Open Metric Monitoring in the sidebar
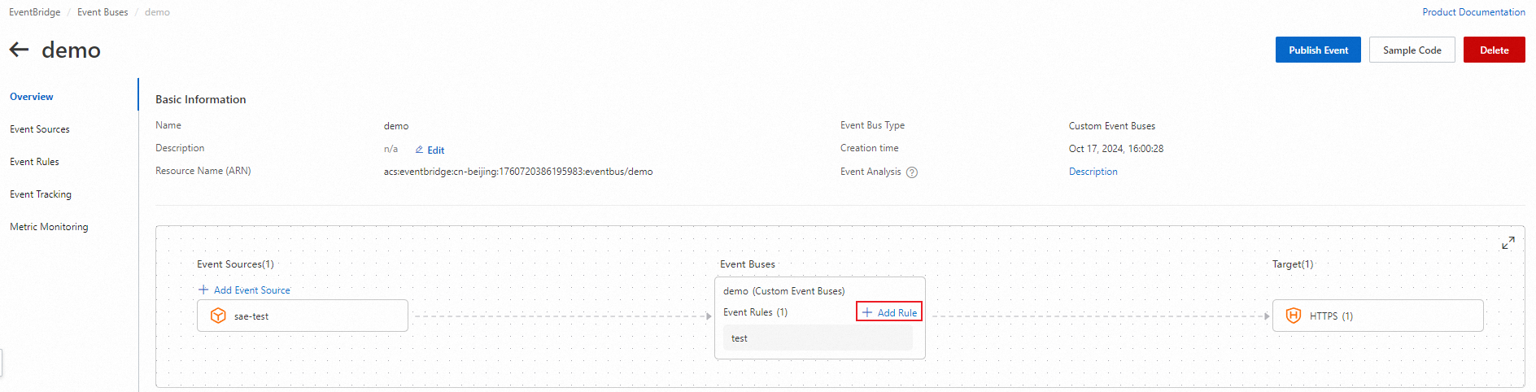Viewport: 1536px width, 392px height. point(49,227)
